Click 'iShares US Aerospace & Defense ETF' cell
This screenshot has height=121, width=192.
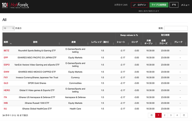pos(37,97)
